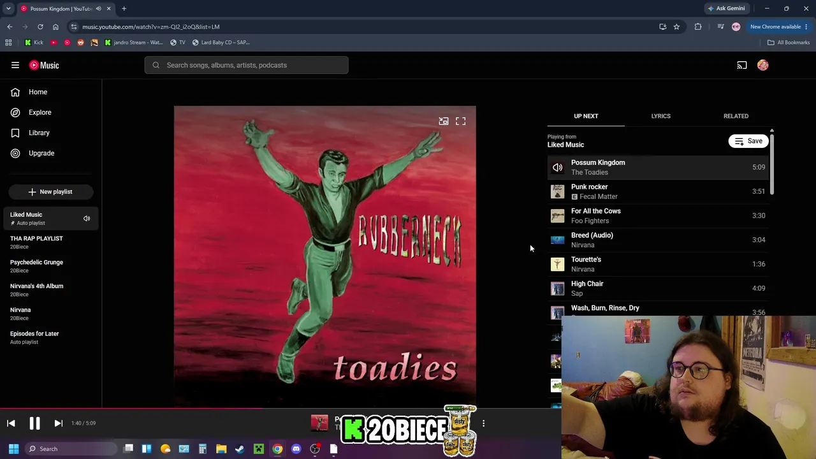The image size is (816, 459).
Task: Click the Rubberneck album cover art
Action: tap(325, 256)
